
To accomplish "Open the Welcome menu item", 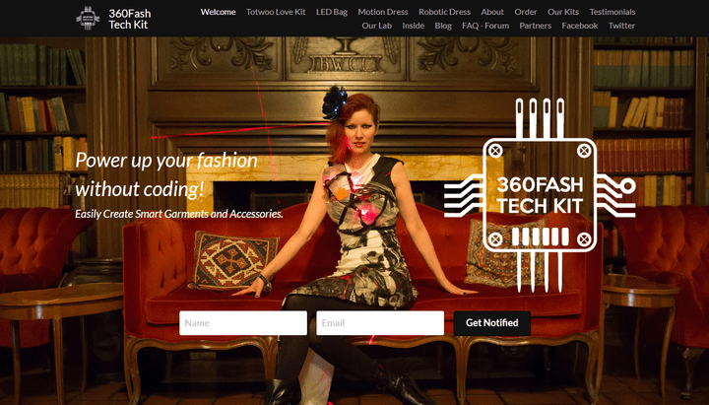I will tap(218, 12).
